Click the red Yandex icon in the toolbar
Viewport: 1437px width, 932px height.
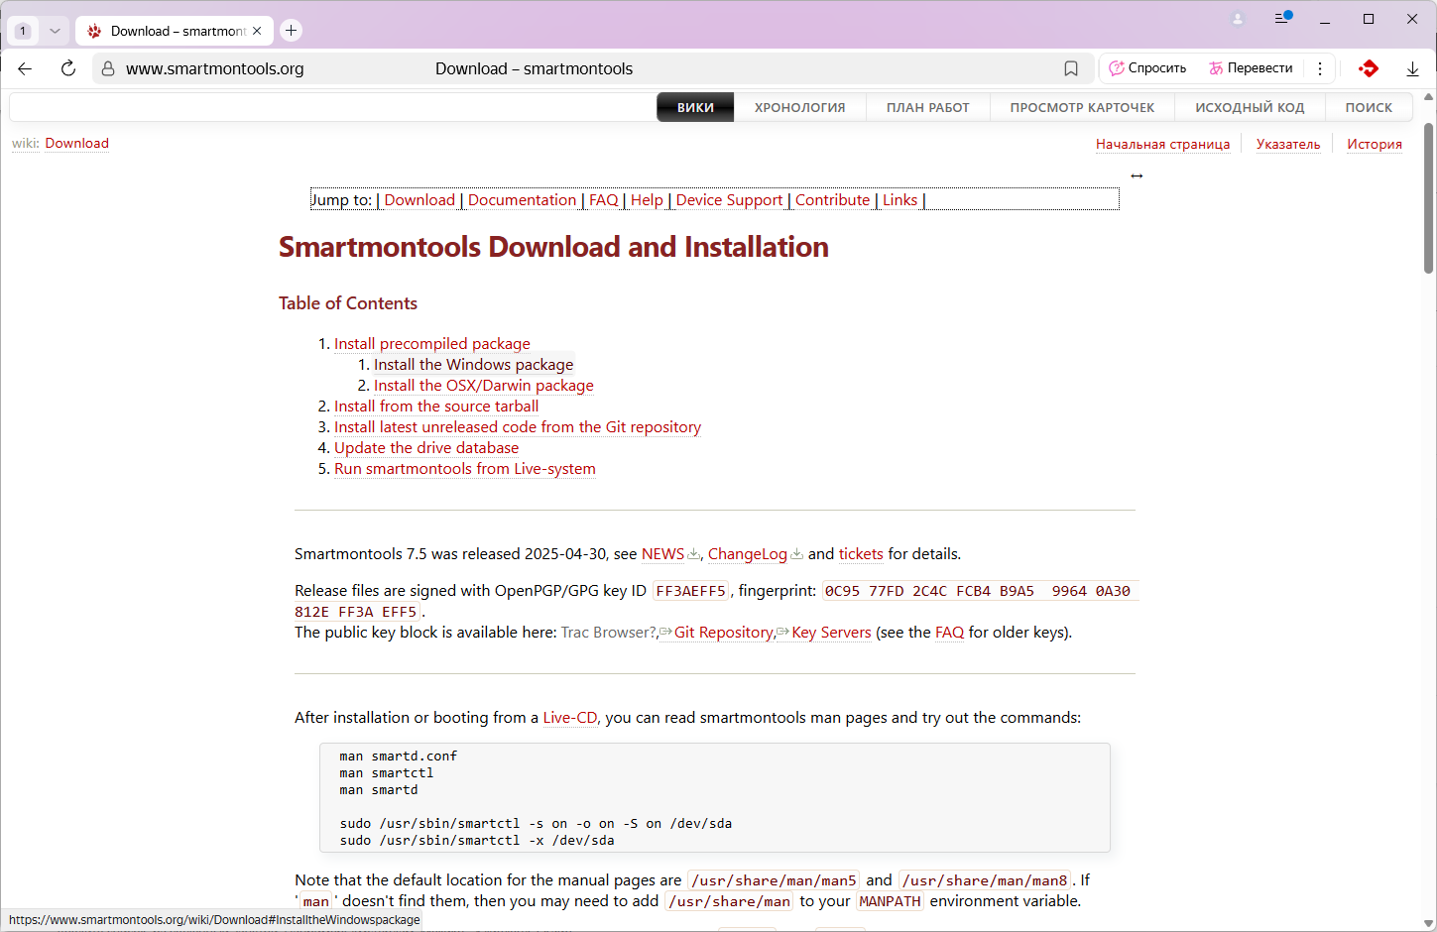pos(1369,68)
